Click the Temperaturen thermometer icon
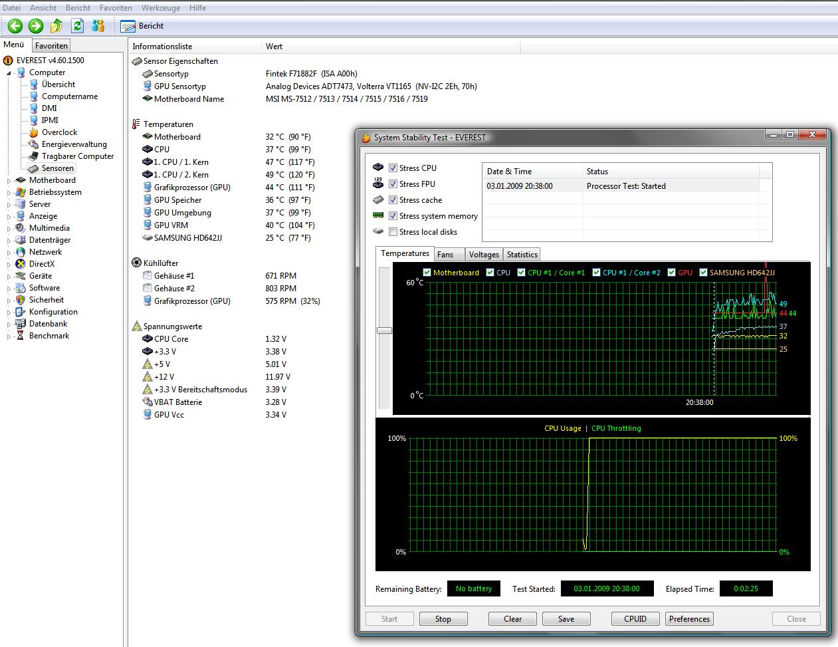The image size is (838, 647). pyautogui.click(x=136, y=124)
